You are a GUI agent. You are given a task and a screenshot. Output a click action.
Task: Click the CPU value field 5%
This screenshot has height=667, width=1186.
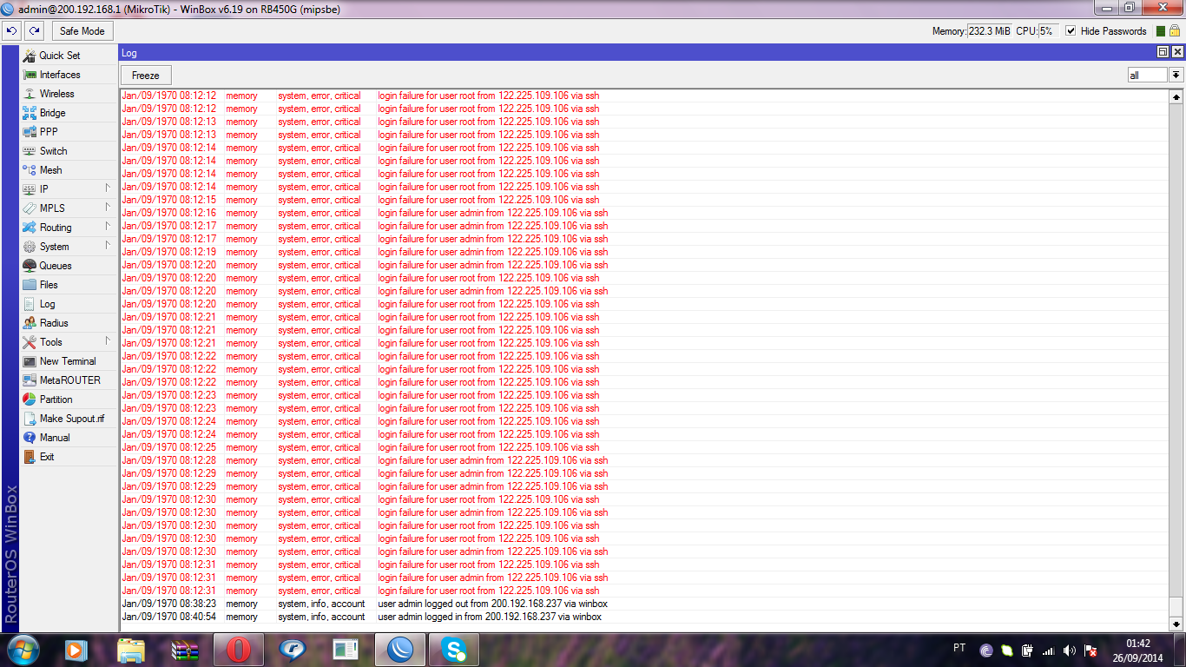(1048, 31)
